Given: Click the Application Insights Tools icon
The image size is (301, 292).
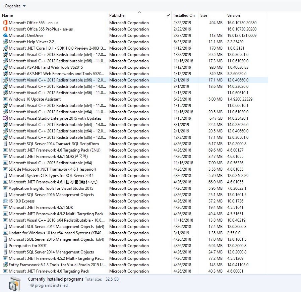Looking at the screenshot, I should tap(5, 188).
